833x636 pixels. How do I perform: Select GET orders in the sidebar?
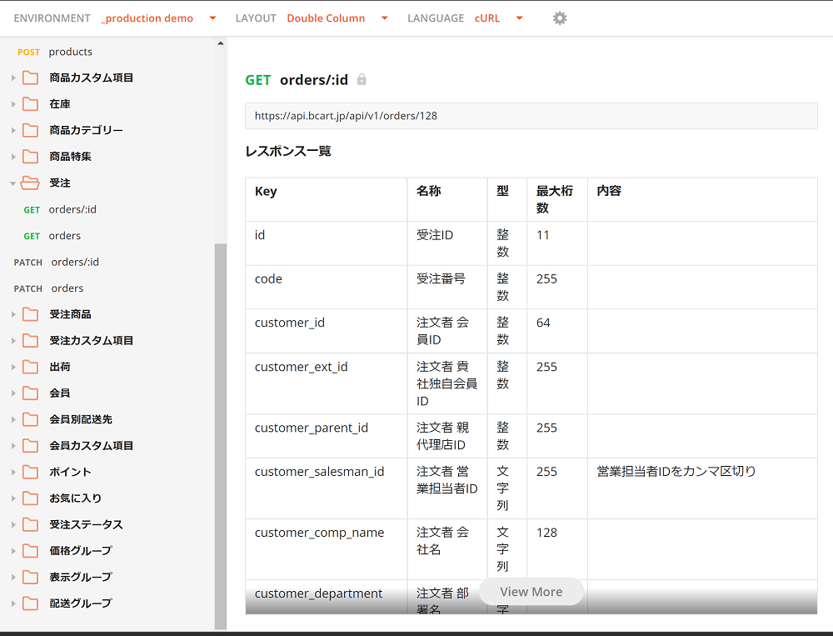click(x=52, y=236)
